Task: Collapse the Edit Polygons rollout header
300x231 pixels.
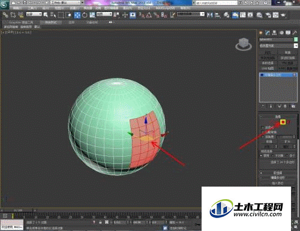Action: click(278, 178)
